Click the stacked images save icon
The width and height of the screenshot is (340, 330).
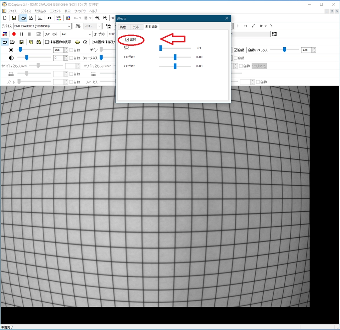tap(39, 42)
